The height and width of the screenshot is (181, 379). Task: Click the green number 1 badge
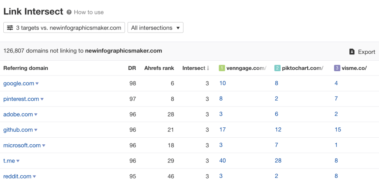click(222, 68)
